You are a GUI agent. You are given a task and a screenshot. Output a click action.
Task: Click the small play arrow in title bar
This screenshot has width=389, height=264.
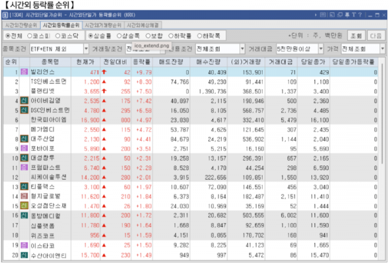316,15
